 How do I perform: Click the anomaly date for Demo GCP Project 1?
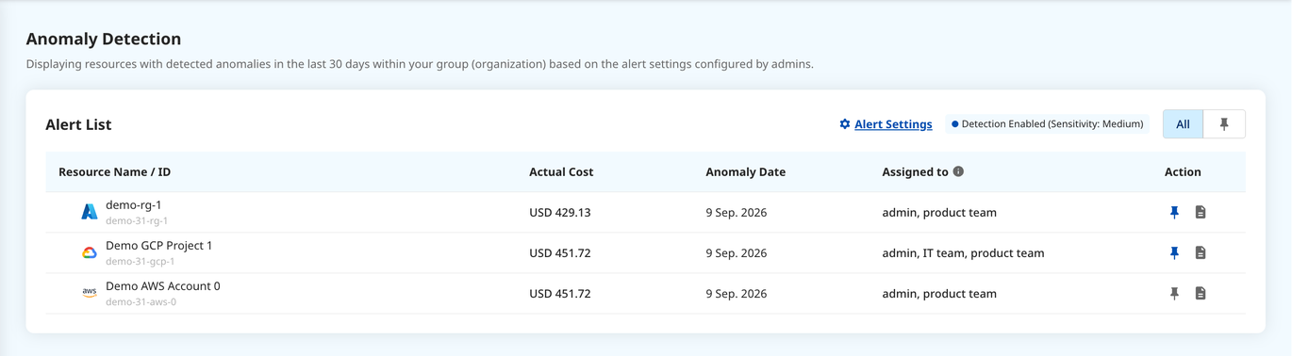pos(737,252)
